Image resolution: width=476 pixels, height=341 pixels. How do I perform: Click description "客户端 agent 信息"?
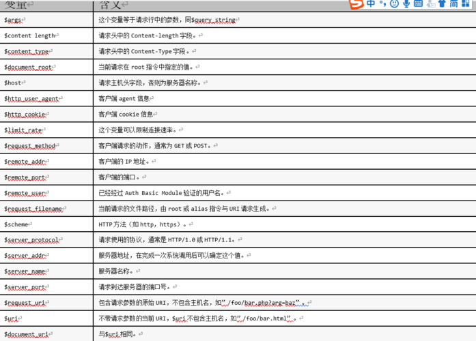124,98
